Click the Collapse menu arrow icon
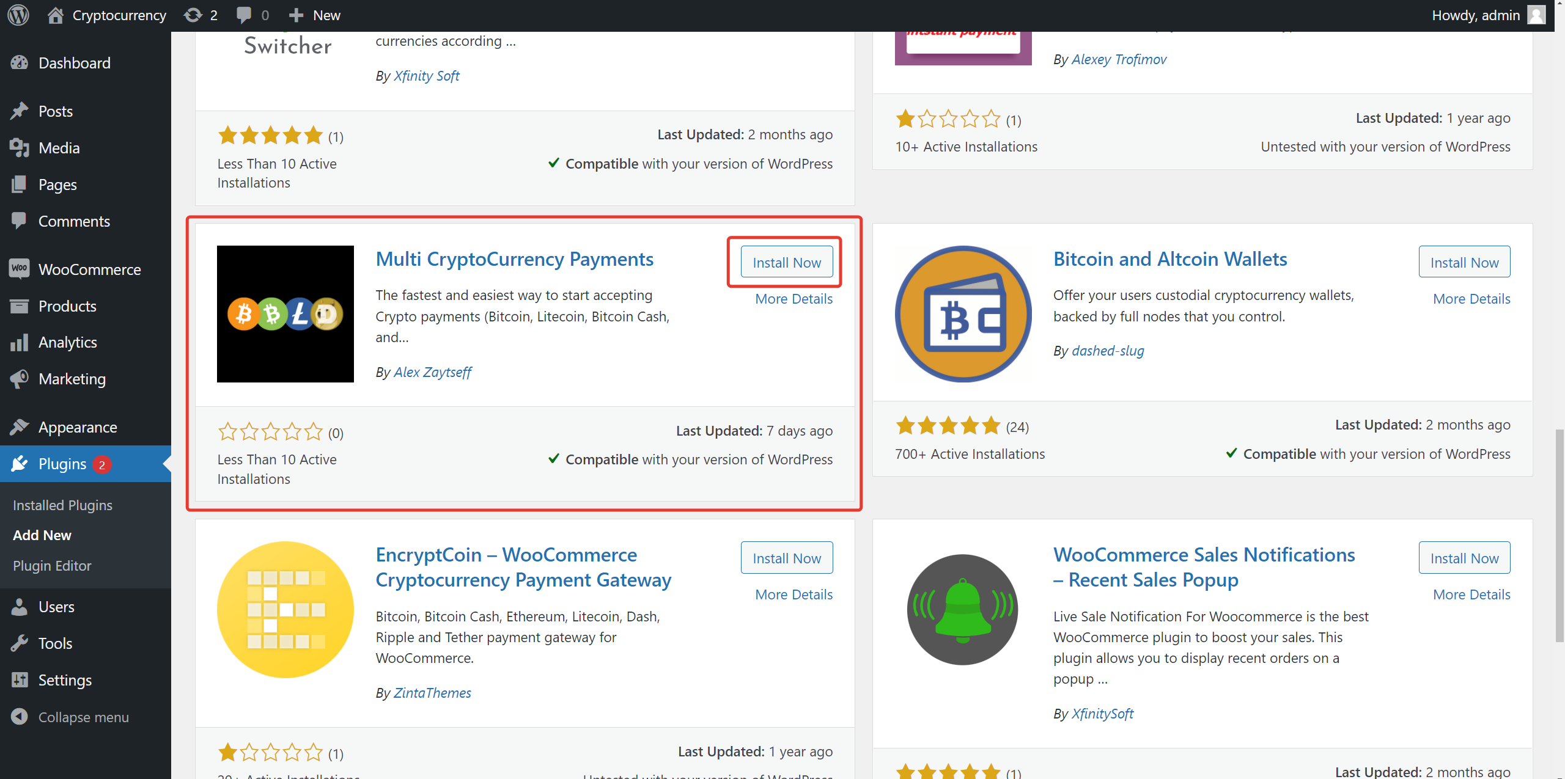The width and height of the screenshot is (1565, 779). point(20,717)
